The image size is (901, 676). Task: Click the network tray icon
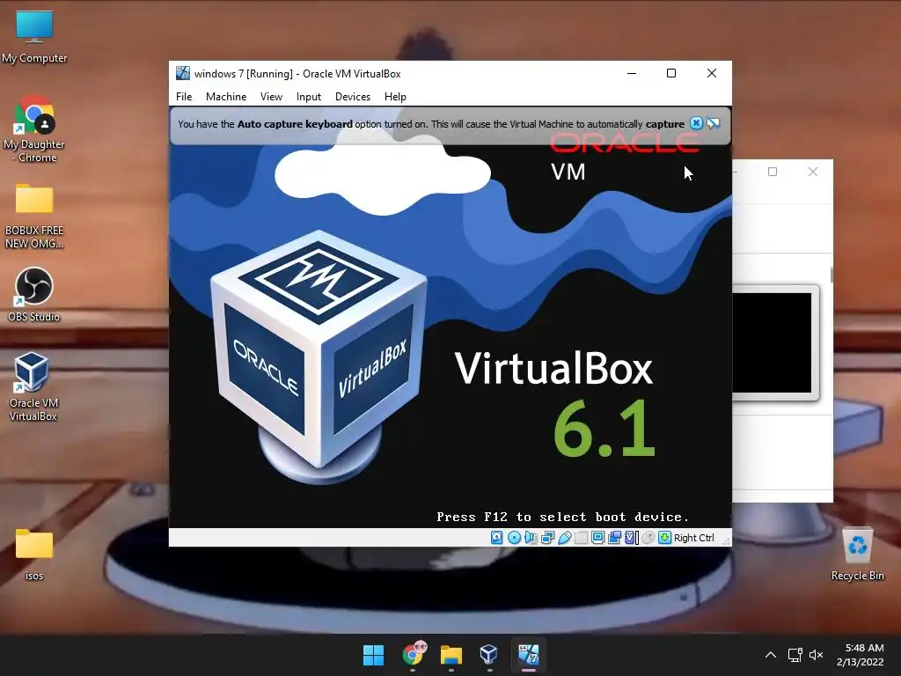[795, 655]
